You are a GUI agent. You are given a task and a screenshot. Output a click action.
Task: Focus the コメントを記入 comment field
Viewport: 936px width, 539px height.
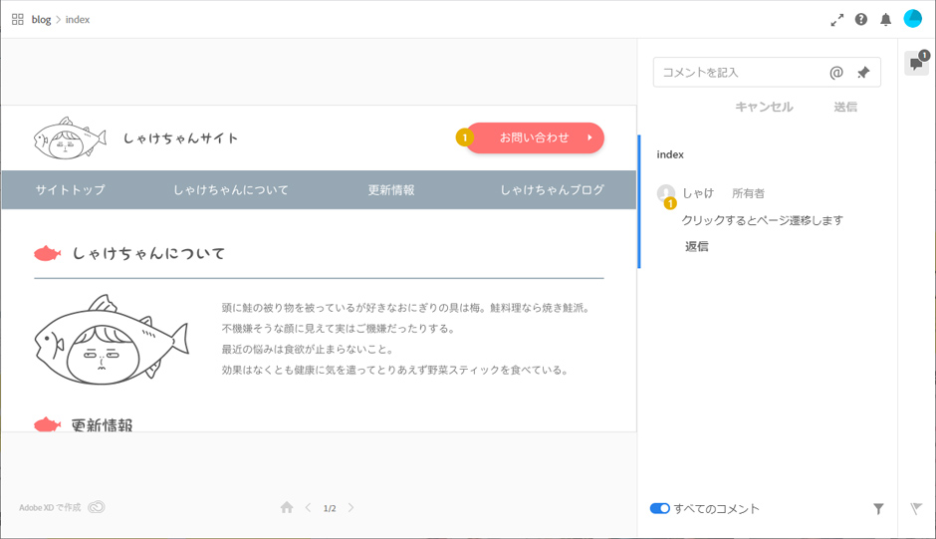pos(737,73)
